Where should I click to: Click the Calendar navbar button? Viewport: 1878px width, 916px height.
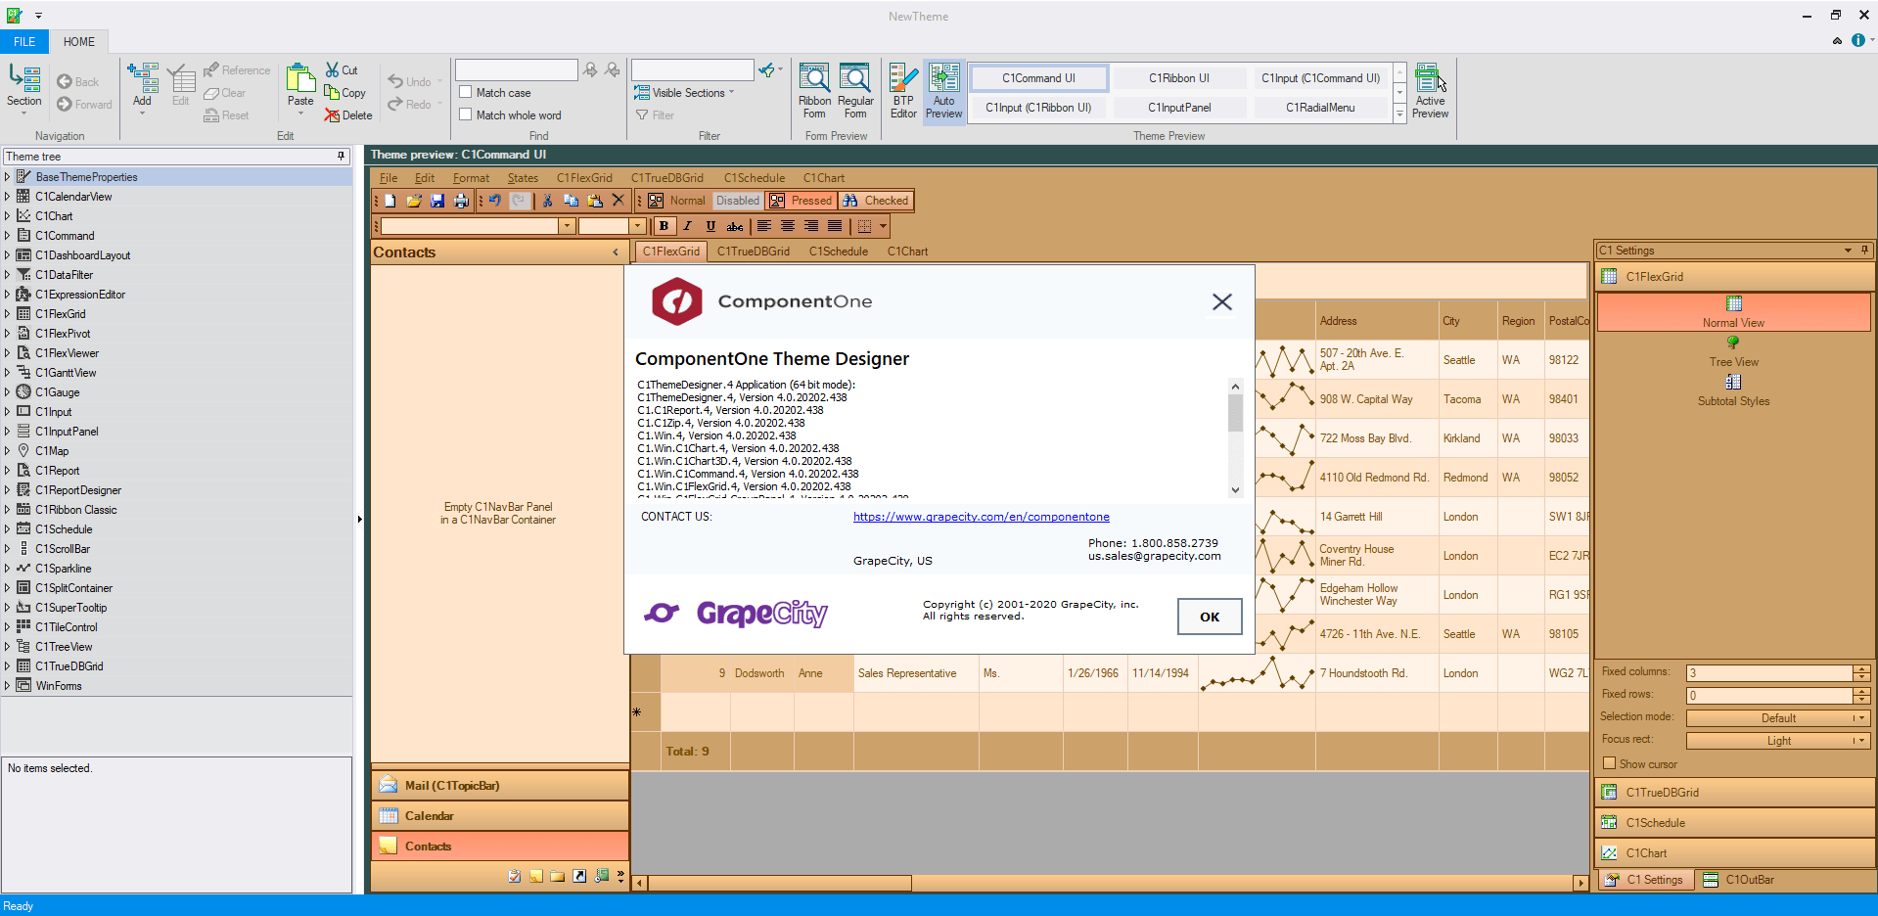[x=500, y=816]
